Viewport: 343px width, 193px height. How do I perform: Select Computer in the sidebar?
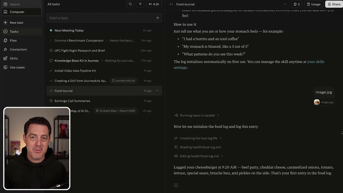click(21, 12)
